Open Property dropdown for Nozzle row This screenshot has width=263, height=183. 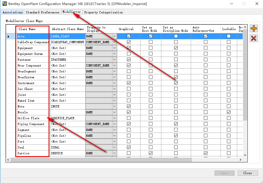point(114,112)
